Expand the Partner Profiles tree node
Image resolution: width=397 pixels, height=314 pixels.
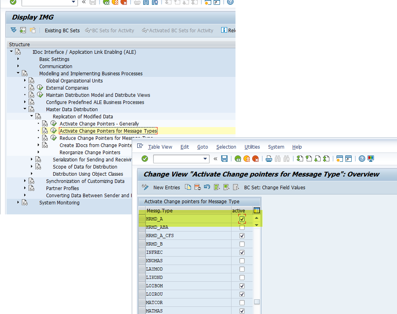[x=24, y=188]
